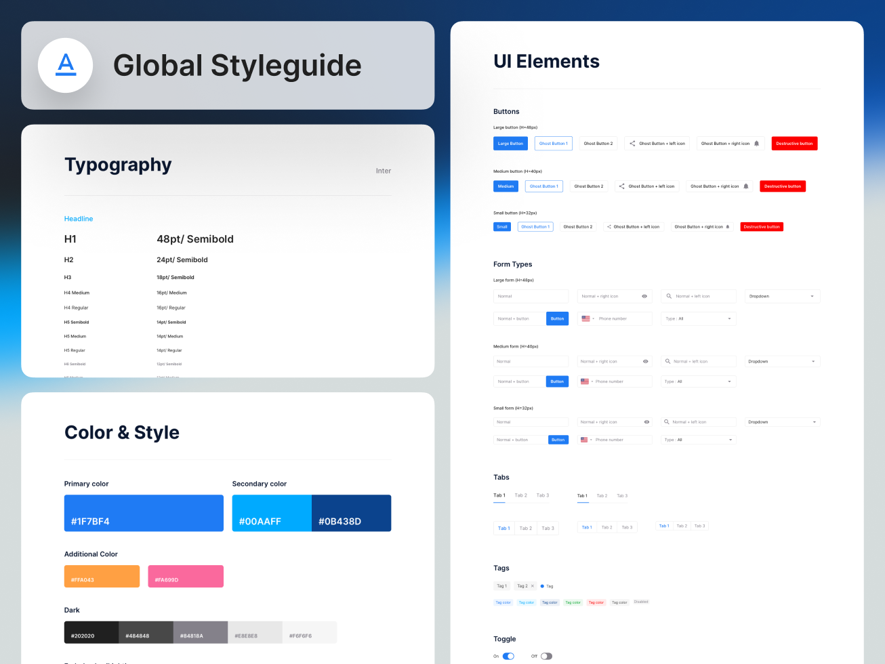
Task: Click the blue dot on the Tag chip
Action: 542,586
